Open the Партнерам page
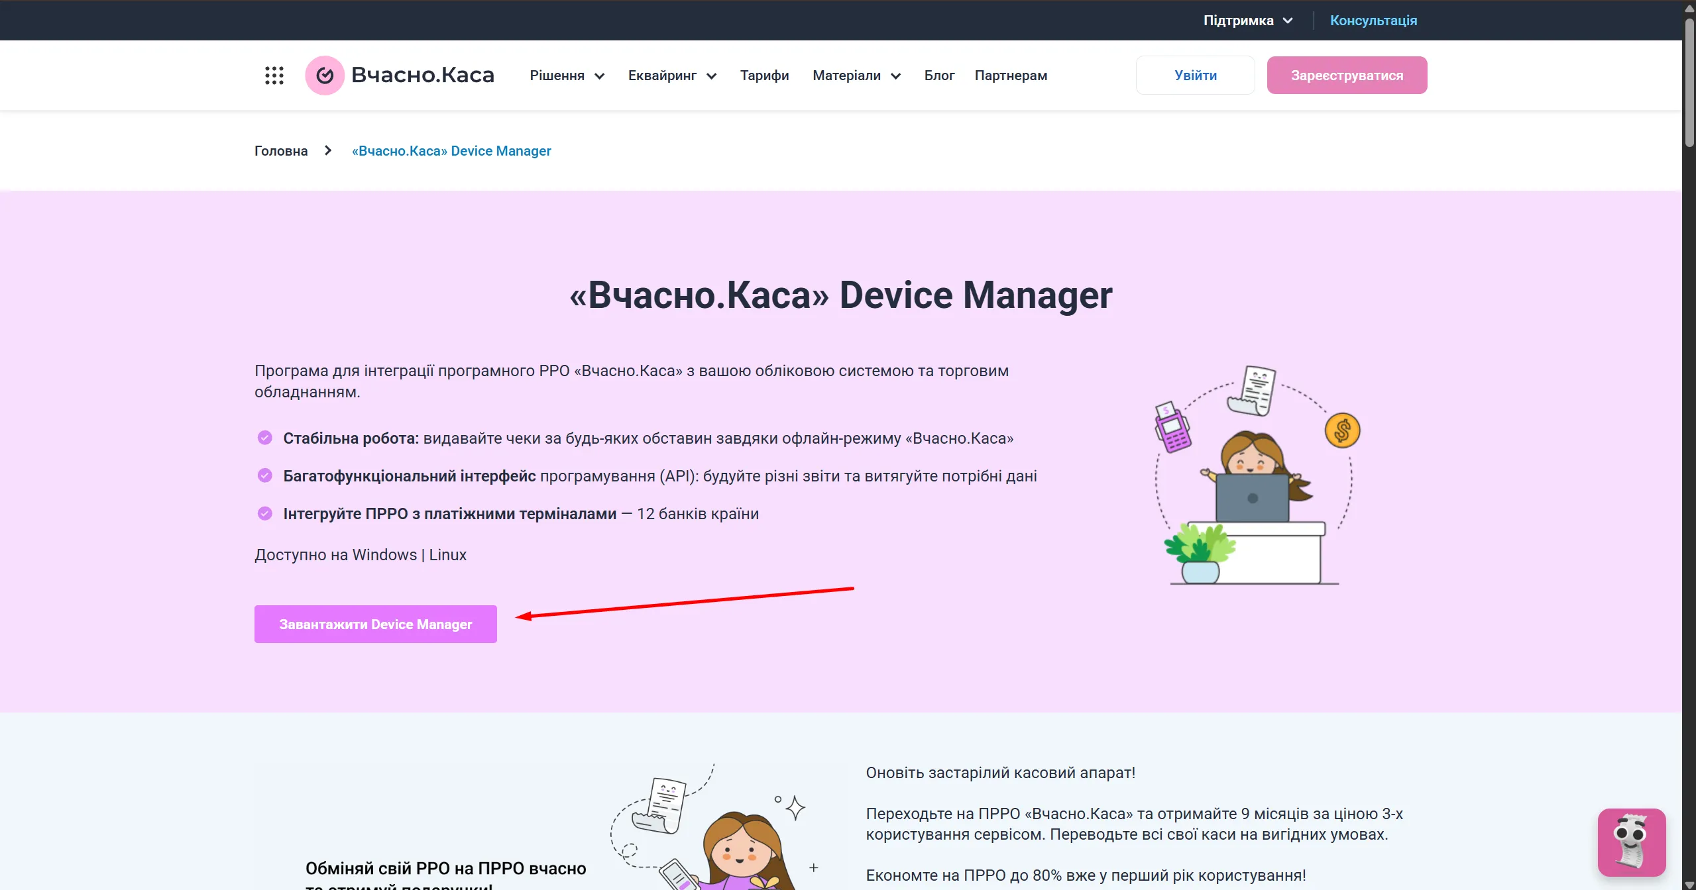The height and width of the screenshot is (890, 1696). [1011, 76]
